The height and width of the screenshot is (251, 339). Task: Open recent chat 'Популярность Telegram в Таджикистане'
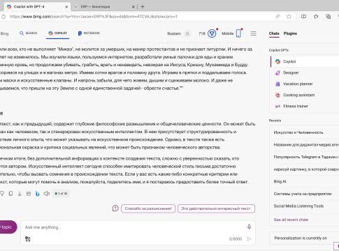tap(304, 157)
